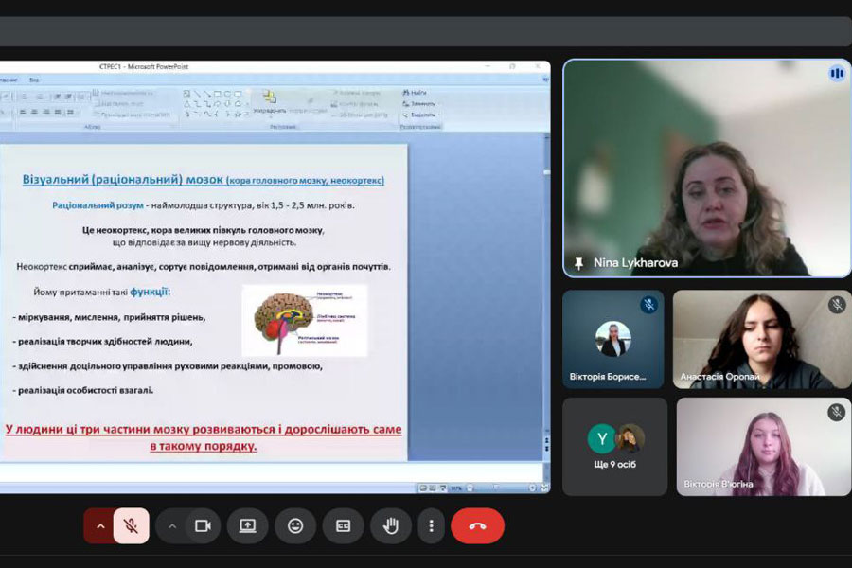Turn on closed captions
This screenshot has width=852, height=568.
click(x=343, y=525)
